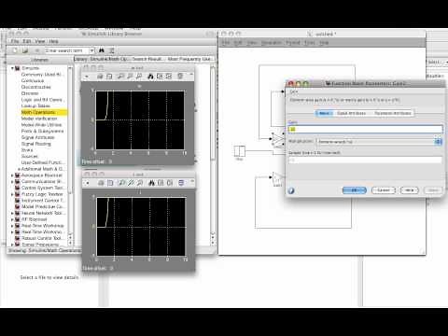Expand the Fuzzy Logic Toolbox node
448x336 pixels.
(x=12, y=194)
